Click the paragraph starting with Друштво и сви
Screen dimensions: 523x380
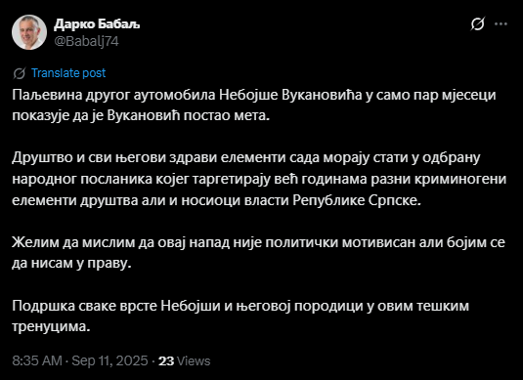(x=259, y=179)
